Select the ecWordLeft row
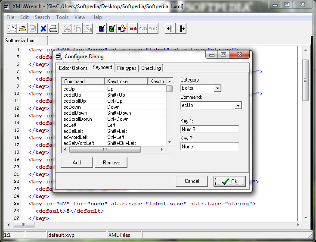This screenshot has height=242, width=316. [x=114, y=137]
